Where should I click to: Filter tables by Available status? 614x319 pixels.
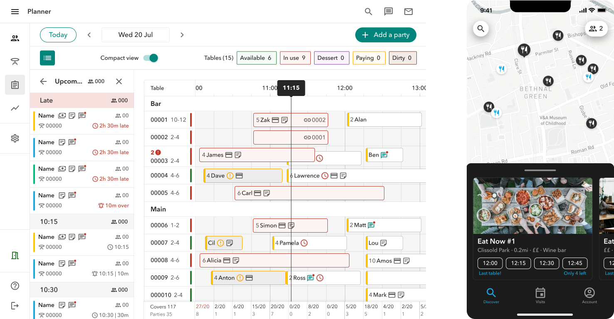257,58
